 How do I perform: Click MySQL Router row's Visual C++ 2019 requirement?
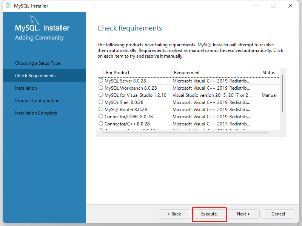(211, 110)
